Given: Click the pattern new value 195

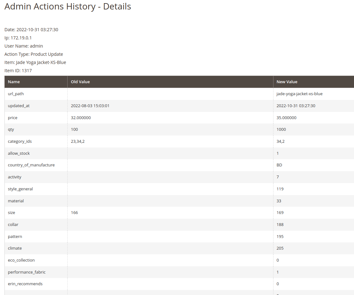Looking at the screenshot, I should 280,236.
